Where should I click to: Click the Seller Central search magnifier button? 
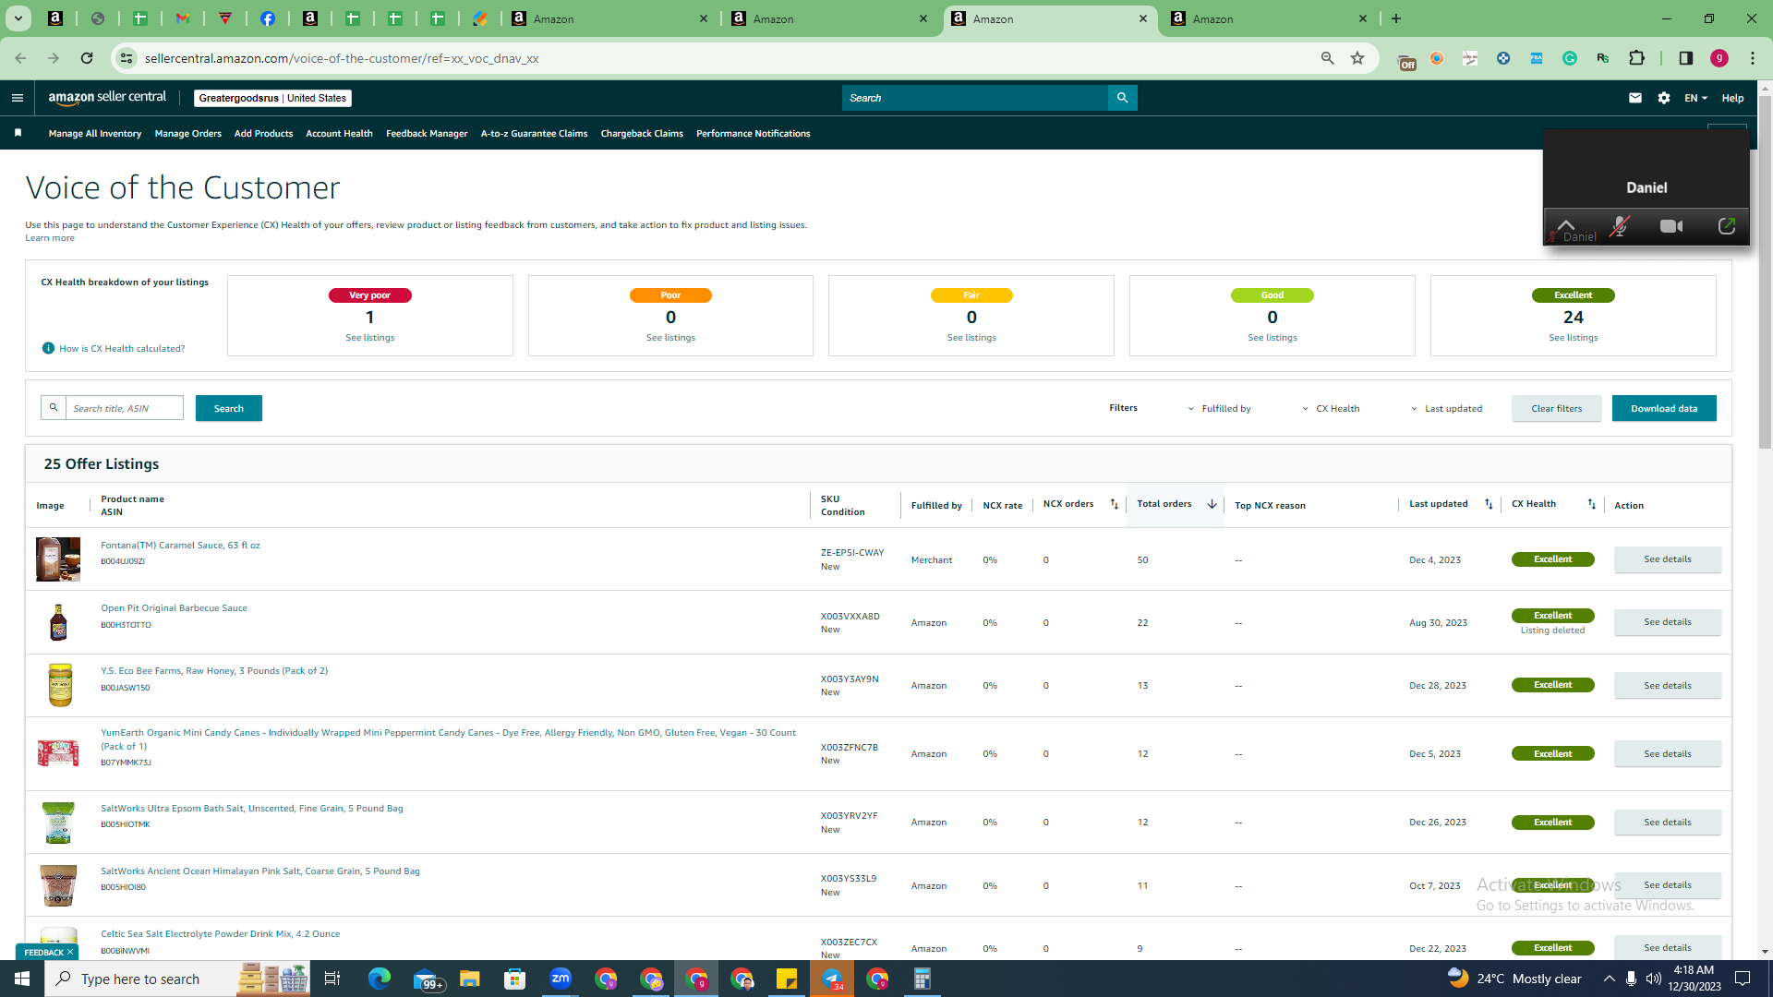tap(1122, 98)
